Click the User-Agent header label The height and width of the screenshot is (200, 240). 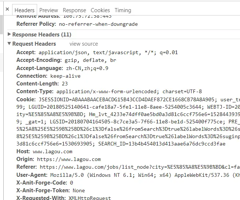(32, 175)
